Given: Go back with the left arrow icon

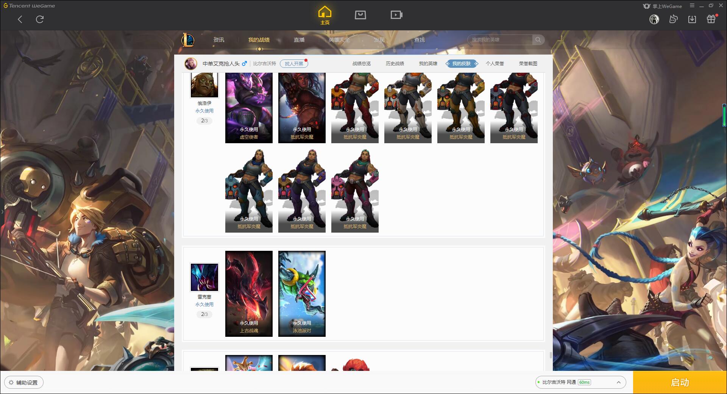Looking at the screenshot, I should point(20,19).
